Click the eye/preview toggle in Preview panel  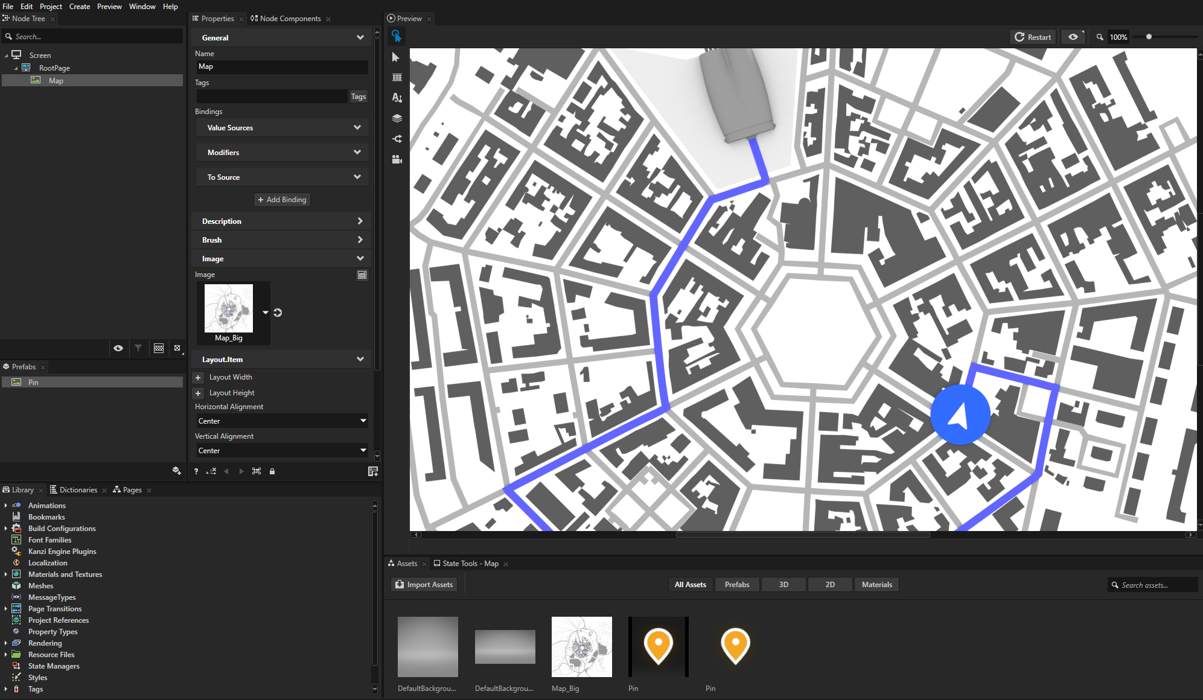coord(1074,37)
